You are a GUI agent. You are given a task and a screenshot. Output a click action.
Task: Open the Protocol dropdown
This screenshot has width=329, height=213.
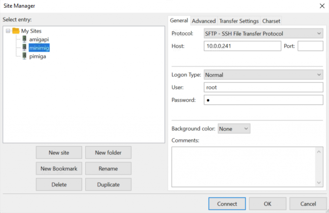tap(263, 34)
